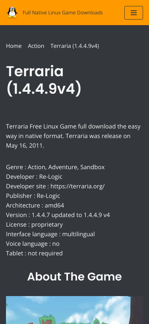The width and height of the screenshot is (149, 324).
Task: Open the Terraria game screenshot image
Action: [75, 310]
